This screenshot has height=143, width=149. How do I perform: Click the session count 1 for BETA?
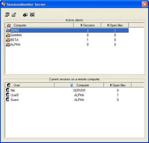click(x=88, y=40)
